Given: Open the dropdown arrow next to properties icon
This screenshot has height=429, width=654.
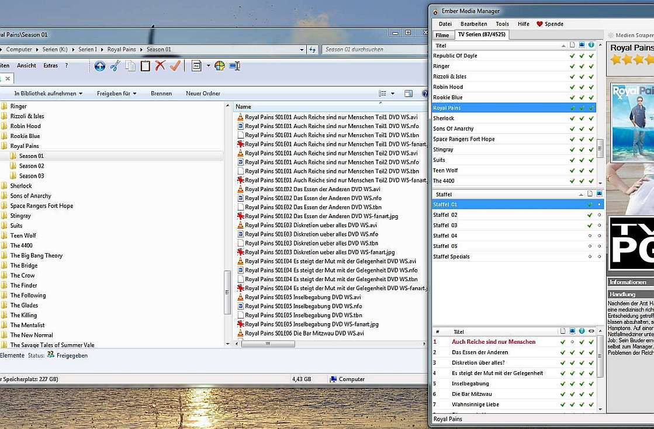Looking at the screenshot, I should (x=208, y=66).
